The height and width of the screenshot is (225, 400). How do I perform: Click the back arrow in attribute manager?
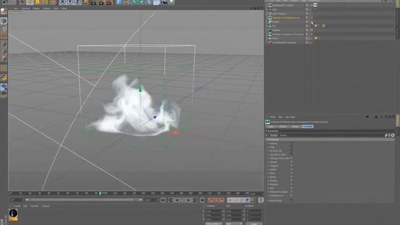click(367, 117)
